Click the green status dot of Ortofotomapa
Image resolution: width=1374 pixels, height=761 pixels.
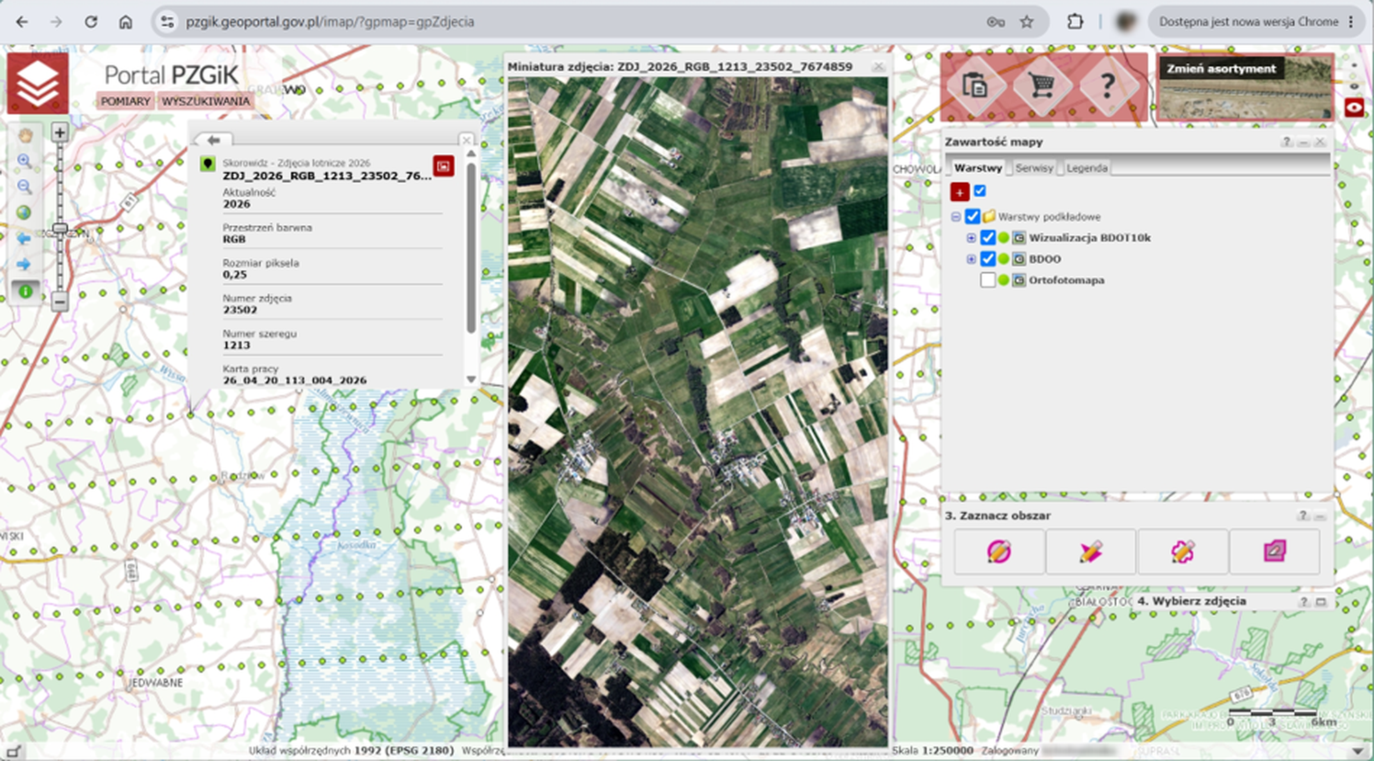pos(1004,280)
